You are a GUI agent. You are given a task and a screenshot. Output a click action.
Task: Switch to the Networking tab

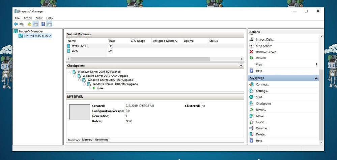102,139
